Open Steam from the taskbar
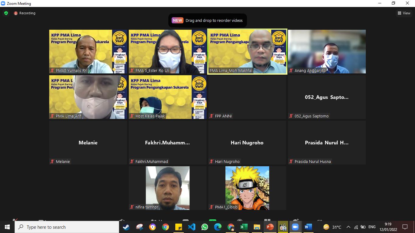Viewport: 415px width, 233px height. click(x=126, y=227)
